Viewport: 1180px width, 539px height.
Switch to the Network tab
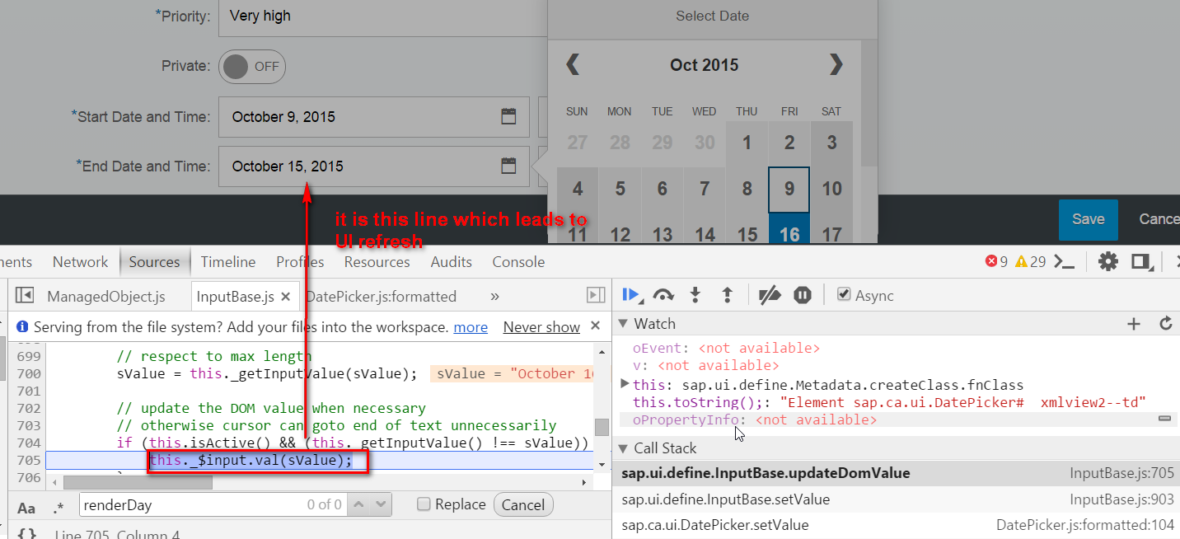point(80,262)
